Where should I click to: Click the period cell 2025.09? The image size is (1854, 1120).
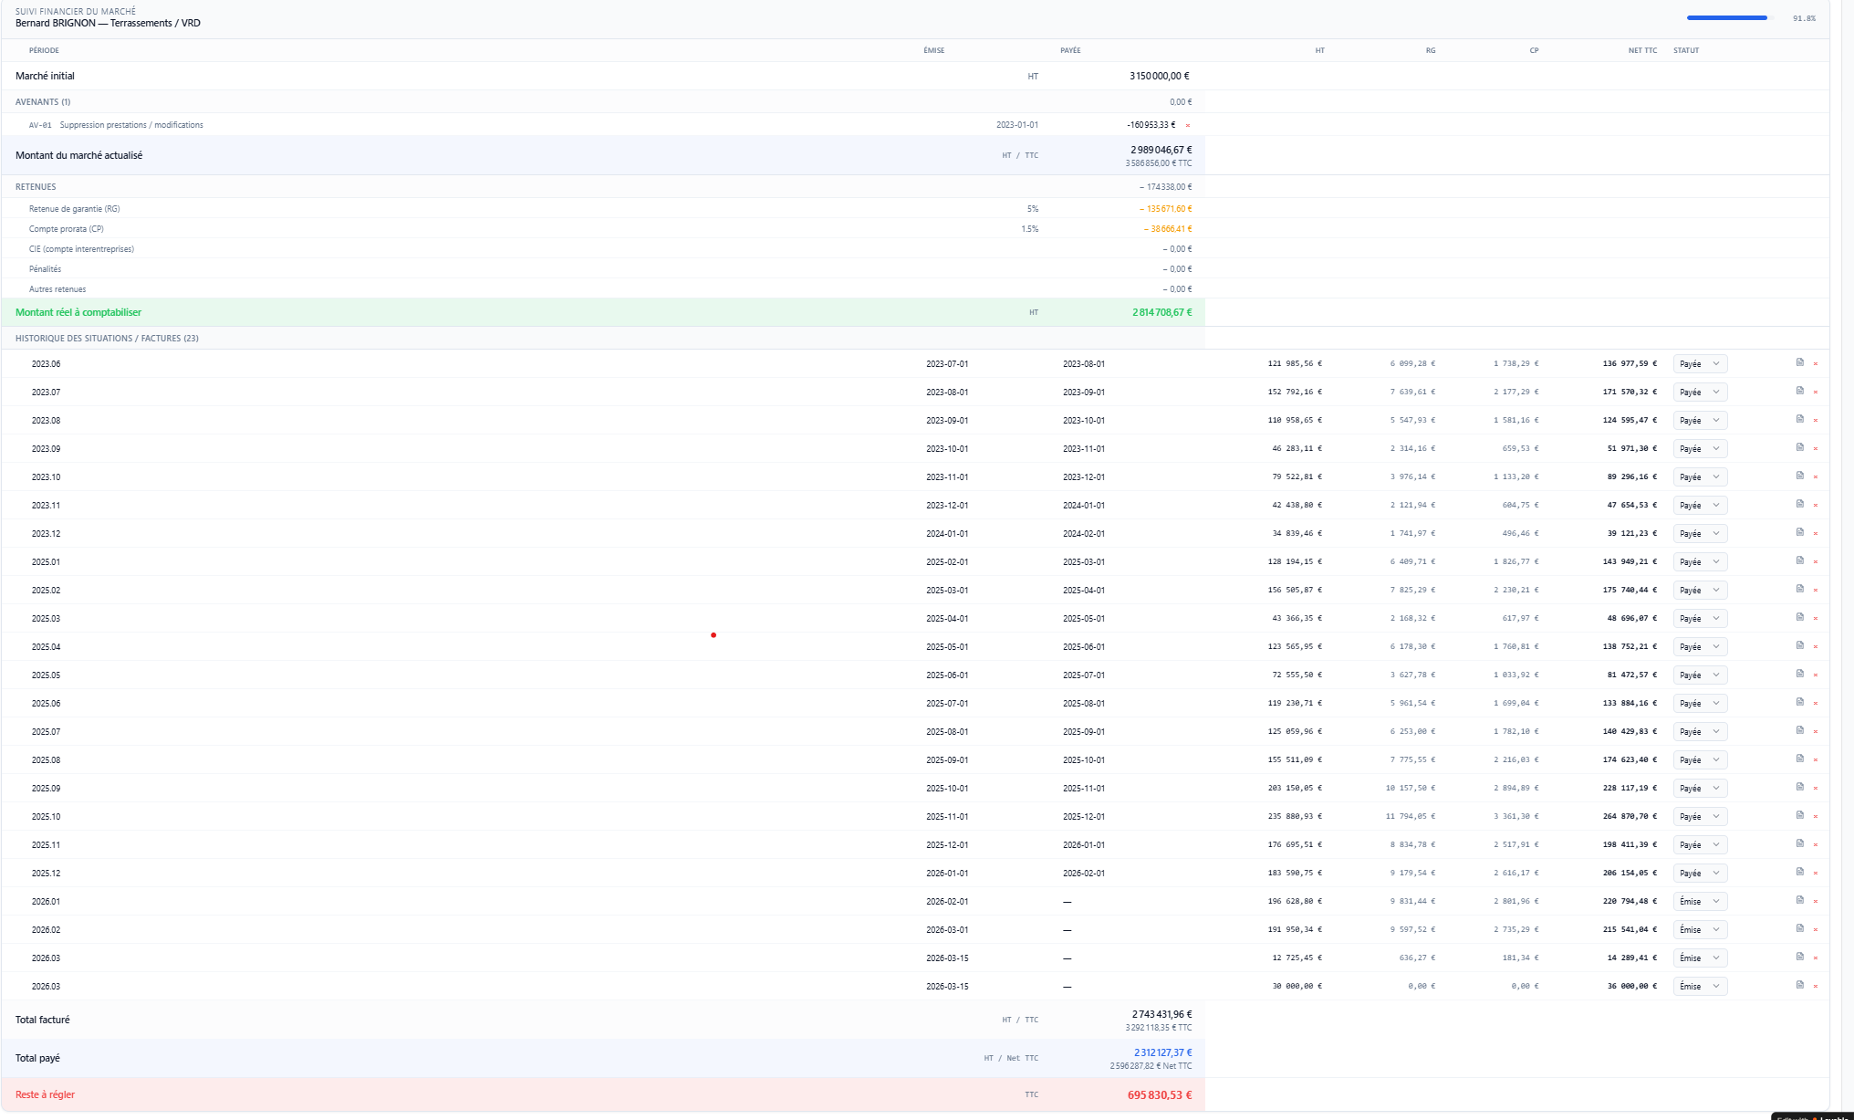46,788
